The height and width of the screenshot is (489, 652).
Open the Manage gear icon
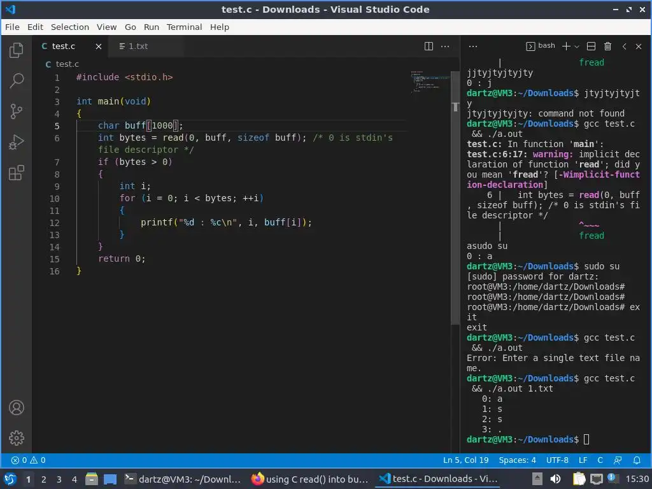(x=16, y=438)
